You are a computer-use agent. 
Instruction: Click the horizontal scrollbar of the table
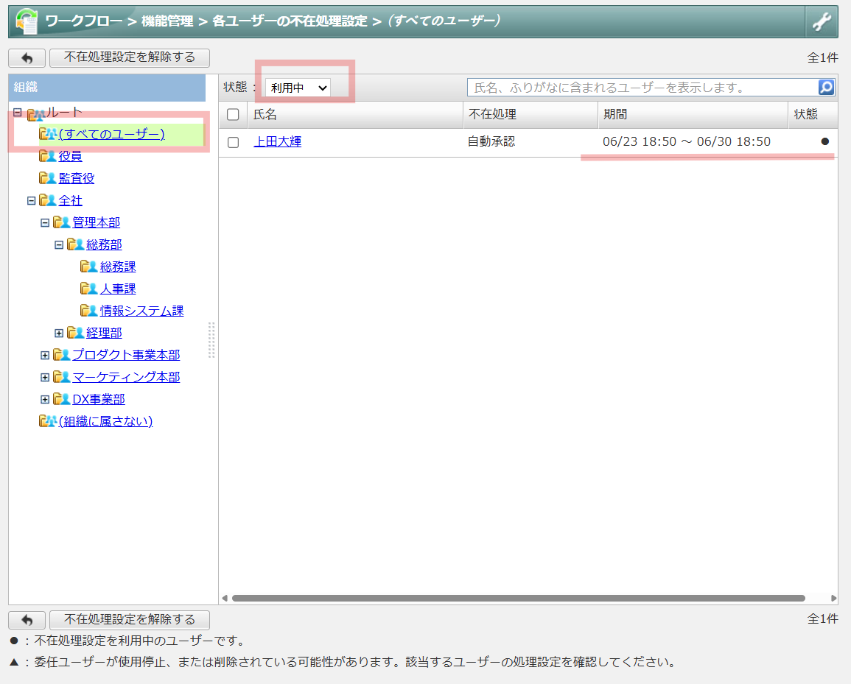pyautogui.click(x=518, y=599)
